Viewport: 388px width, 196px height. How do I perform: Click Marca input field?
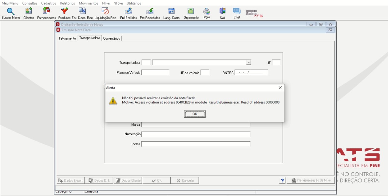point(196,125)
